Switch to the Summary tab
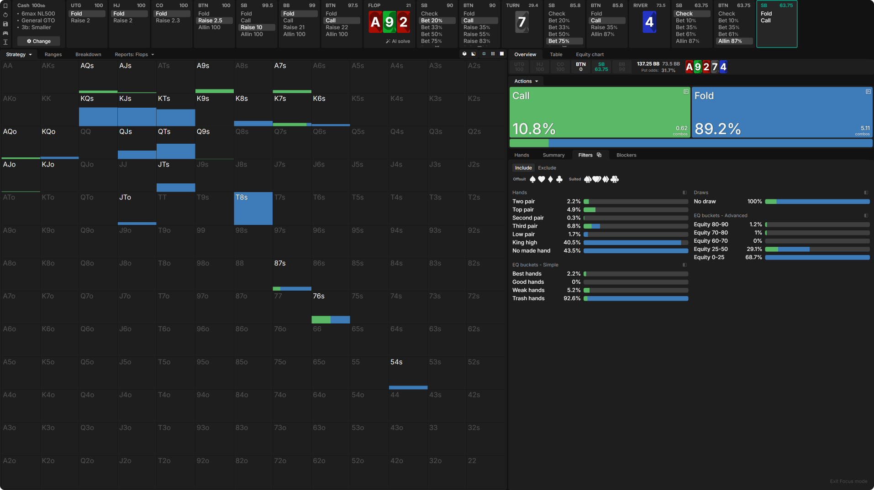Screen dimensions: 874x490 [x=553, y=155]
